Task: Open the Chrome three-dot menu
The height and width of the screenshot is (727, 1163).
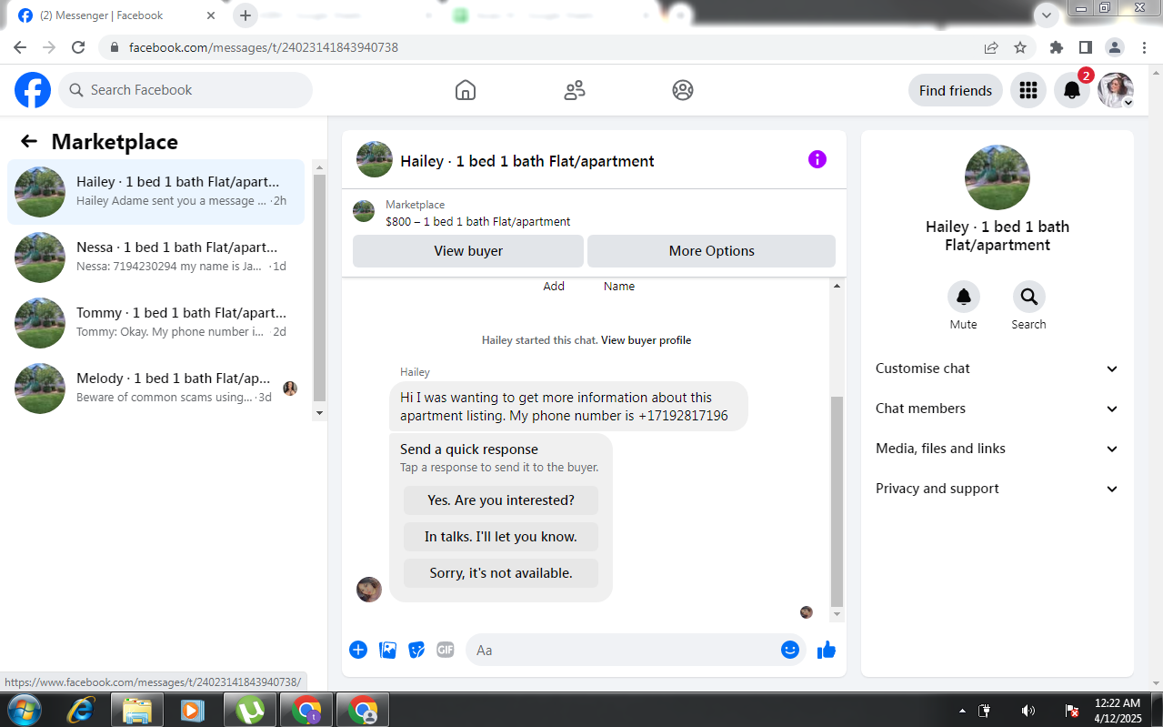Action: [x=1143, y=47]
